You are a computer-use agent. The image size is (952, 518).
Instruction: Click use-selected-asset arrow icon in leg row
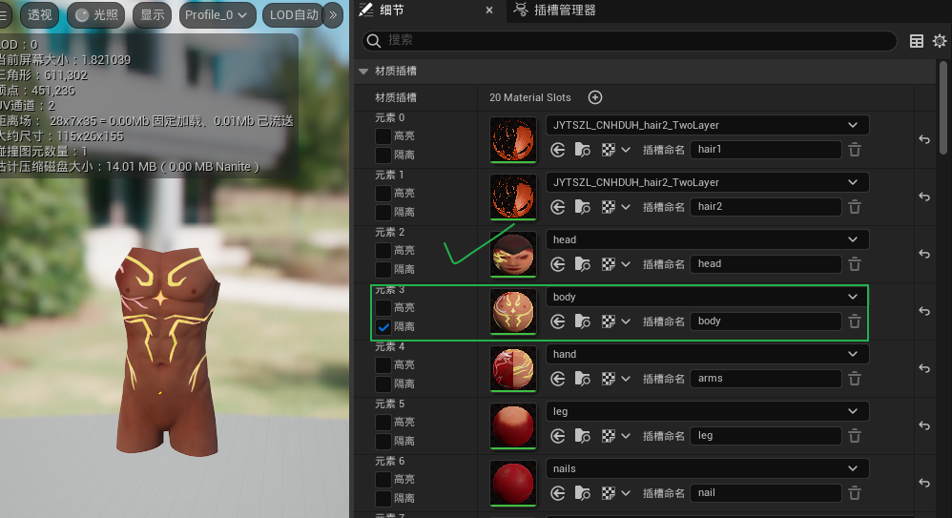pyautogui.click(x=557, y=436)
